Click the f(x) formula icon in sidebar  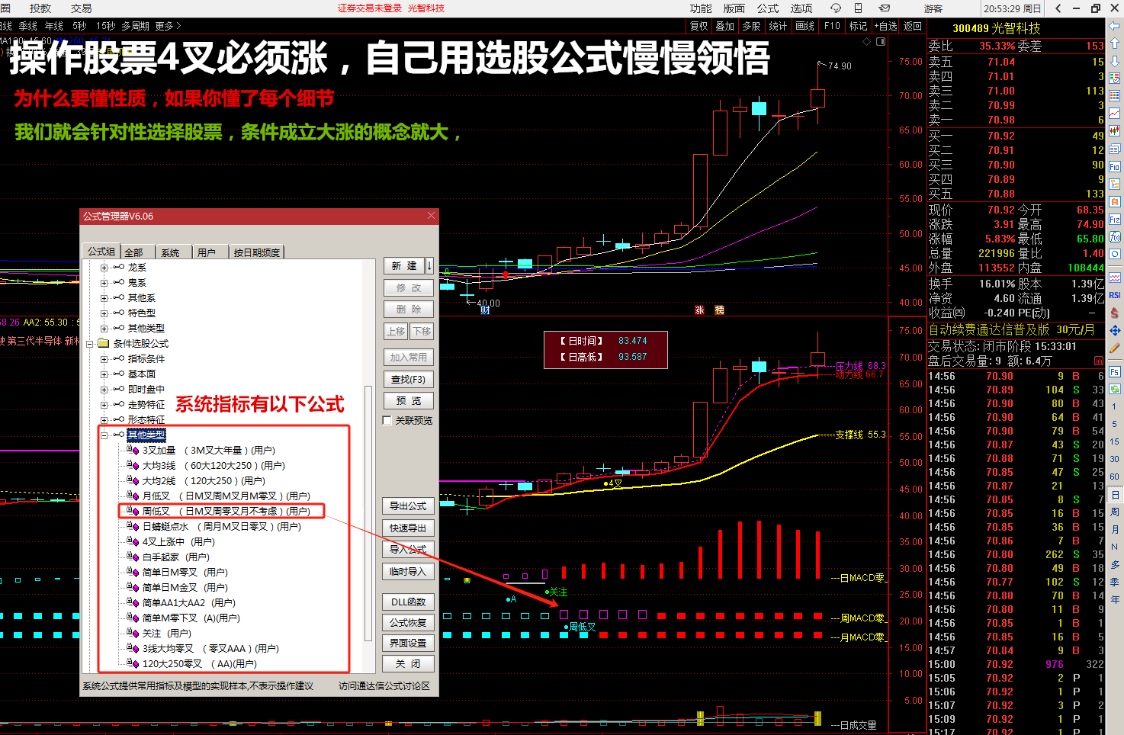pyautogui.click(x=1115, y=237)
